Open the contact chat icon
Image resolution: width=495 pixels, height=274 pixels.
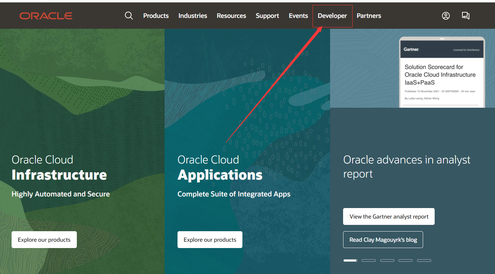466,16
